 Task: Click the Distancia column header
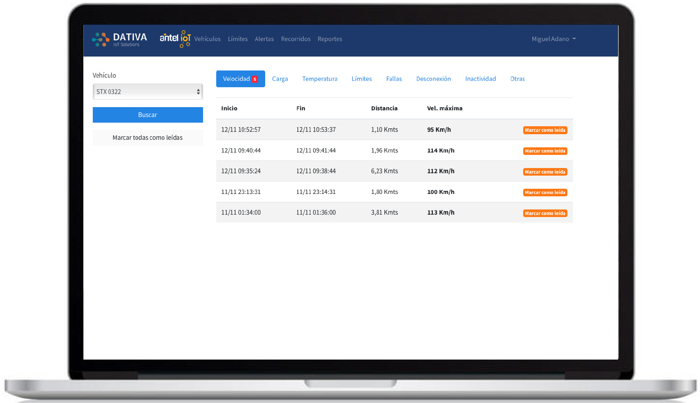click(x=384, y=108)
